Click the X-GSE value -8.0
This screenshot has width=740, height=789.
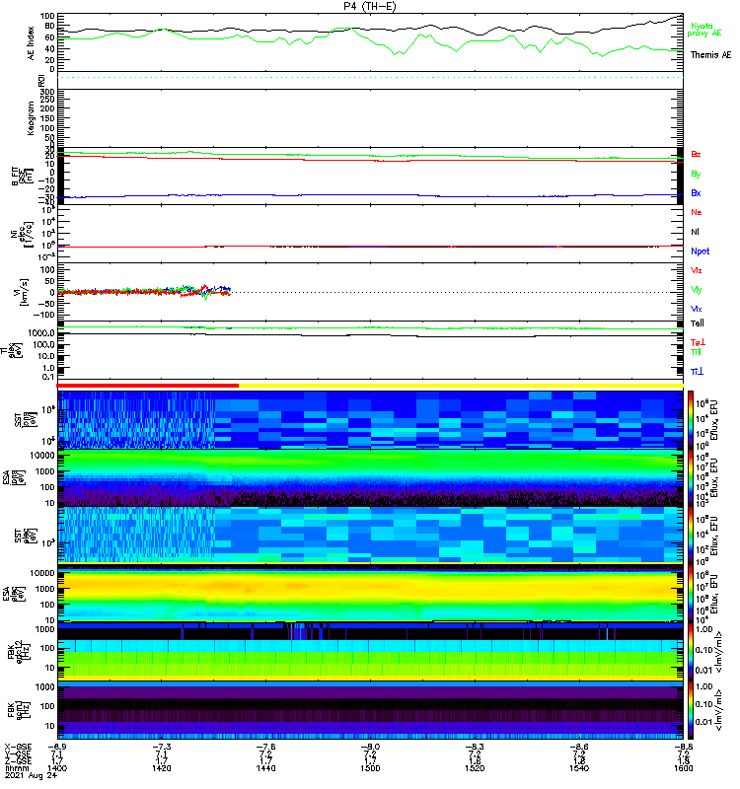click(370, 747)
